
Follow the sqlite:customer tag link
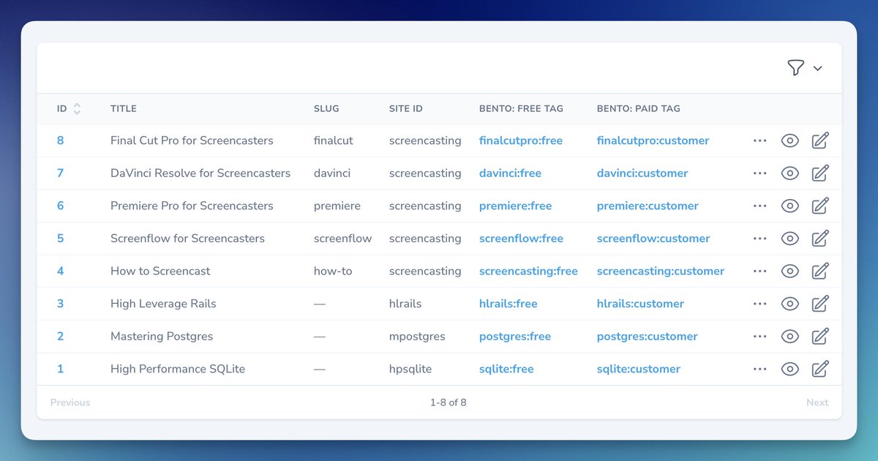coord(639,369)
